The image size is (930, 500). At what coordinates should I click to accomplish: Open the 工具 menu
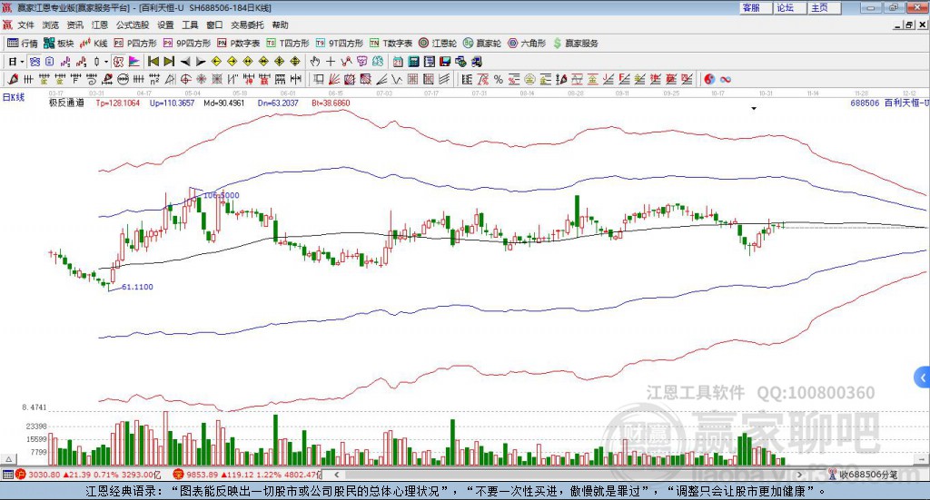pos(190,25)
